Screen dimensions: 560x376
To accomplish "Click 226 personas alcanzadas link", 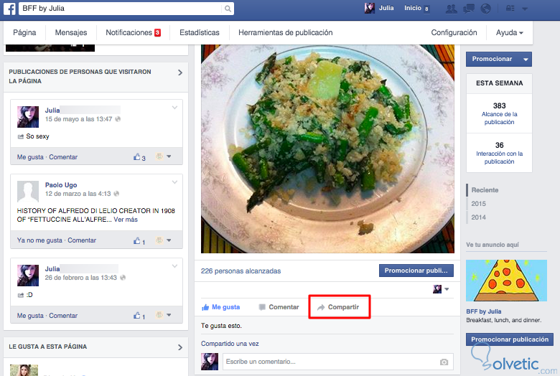I will click(241, 271).
